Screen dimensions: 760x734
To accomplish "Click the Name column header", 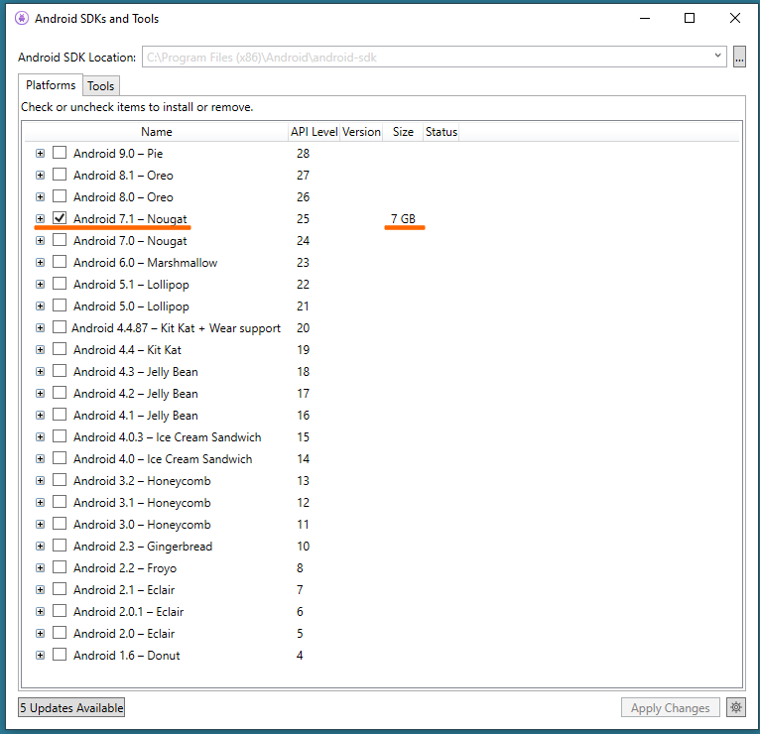I will pyautogui.click(x=156, y=132).
